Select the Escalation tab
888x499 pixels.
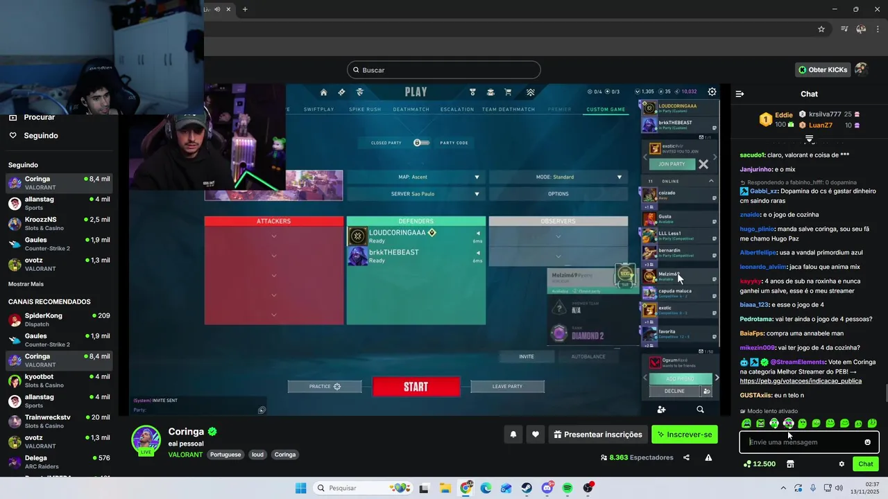point(457,110)
